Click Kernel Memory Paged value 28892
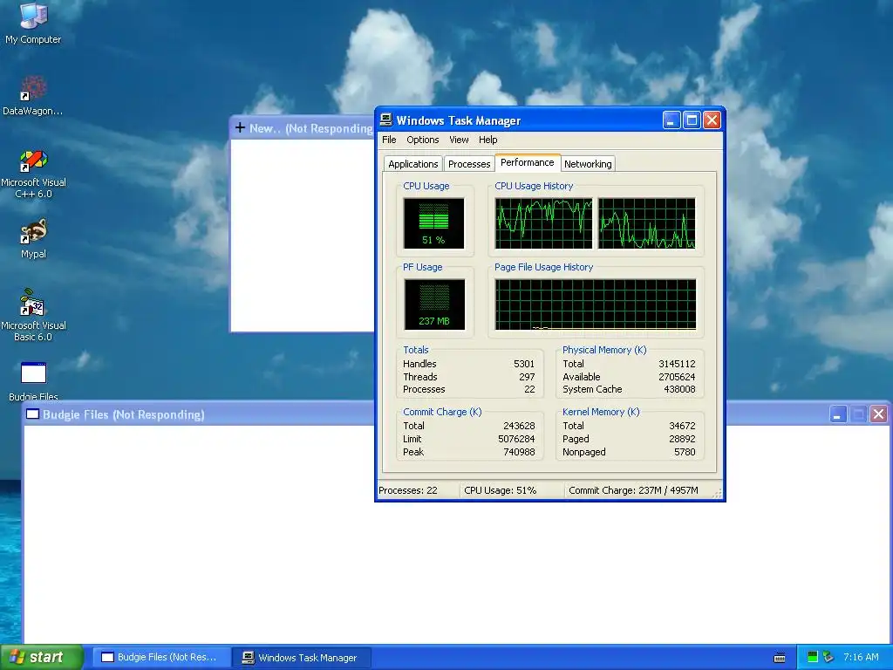893x670 pixels. pyautogui.click(x=682, y=439)
